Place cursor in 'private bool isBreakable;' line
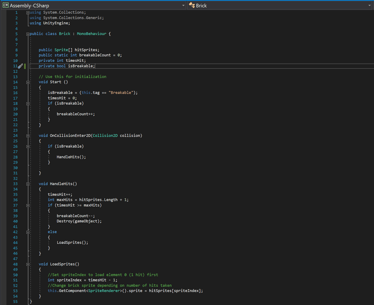The height and width of the screenshot is (305, 374). pos(67,66)
